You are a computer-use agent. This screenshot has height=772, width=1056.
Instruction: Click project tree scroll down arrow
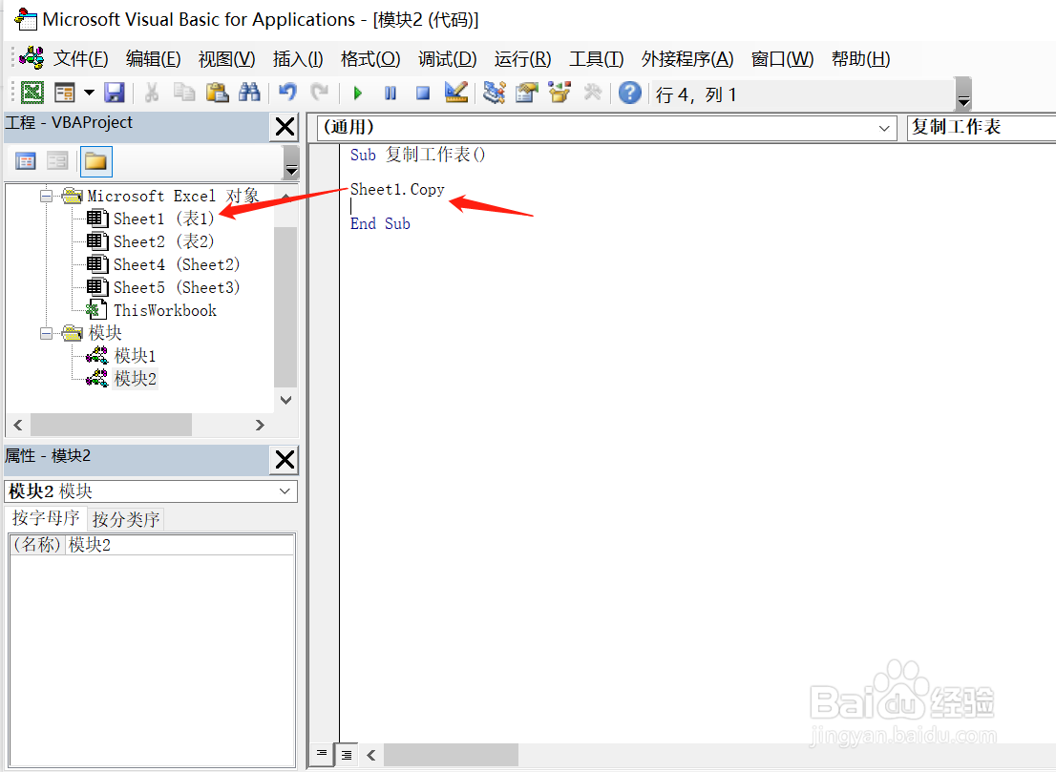(x=285, y=400)
